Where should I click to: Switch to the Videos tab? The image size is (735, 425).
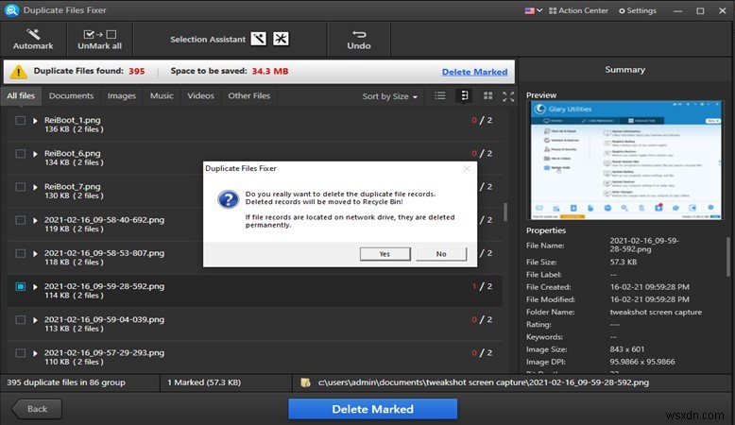[200, 96]
